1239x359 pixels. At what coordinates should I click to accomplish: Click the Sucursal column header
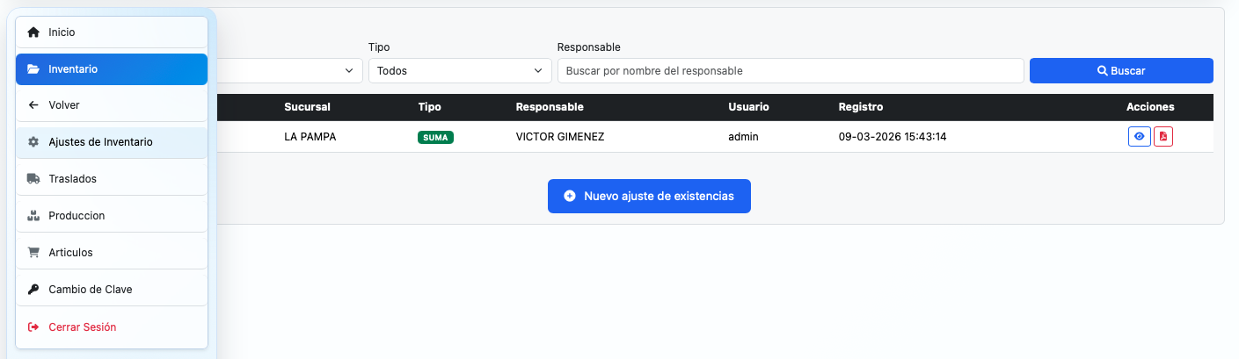pos(307,107)
